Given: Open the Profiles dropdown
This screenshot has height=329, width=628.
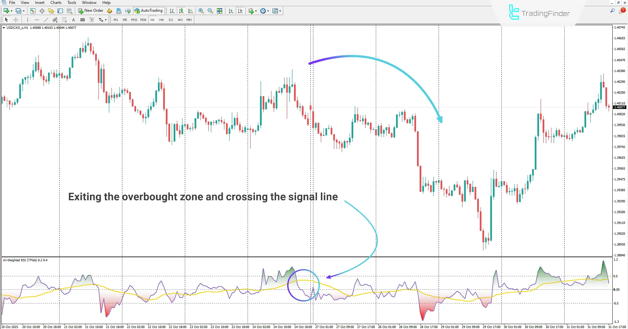Looking at the screenshot, I should (24, 10).
